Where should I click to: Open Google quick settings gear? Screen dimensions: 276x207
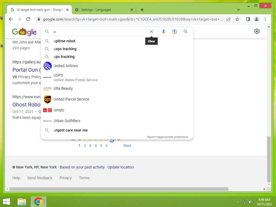[x=257, y=31]
